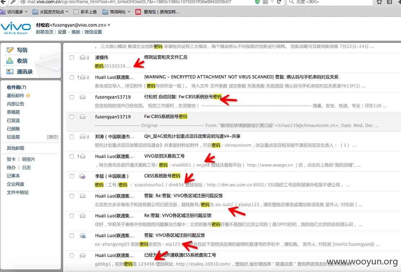Click the browser URL address field
Screen dimensions: 401x272
pyautogui.click(x=138, y=2)
